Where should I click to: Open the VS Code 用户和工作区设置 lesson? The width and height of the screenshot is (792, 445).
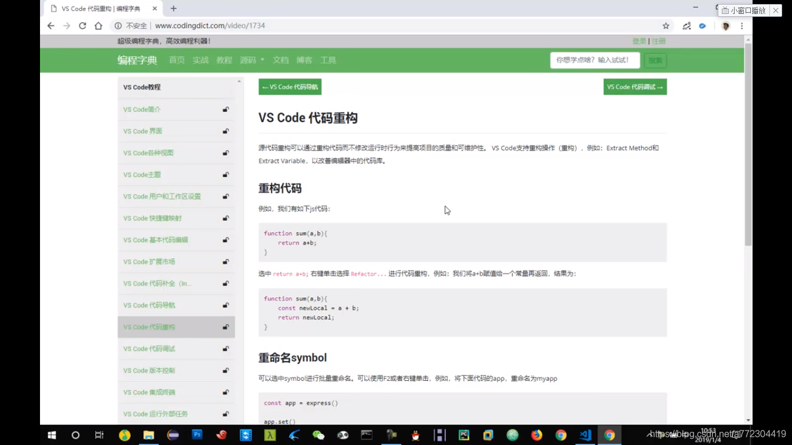point(162,196)
